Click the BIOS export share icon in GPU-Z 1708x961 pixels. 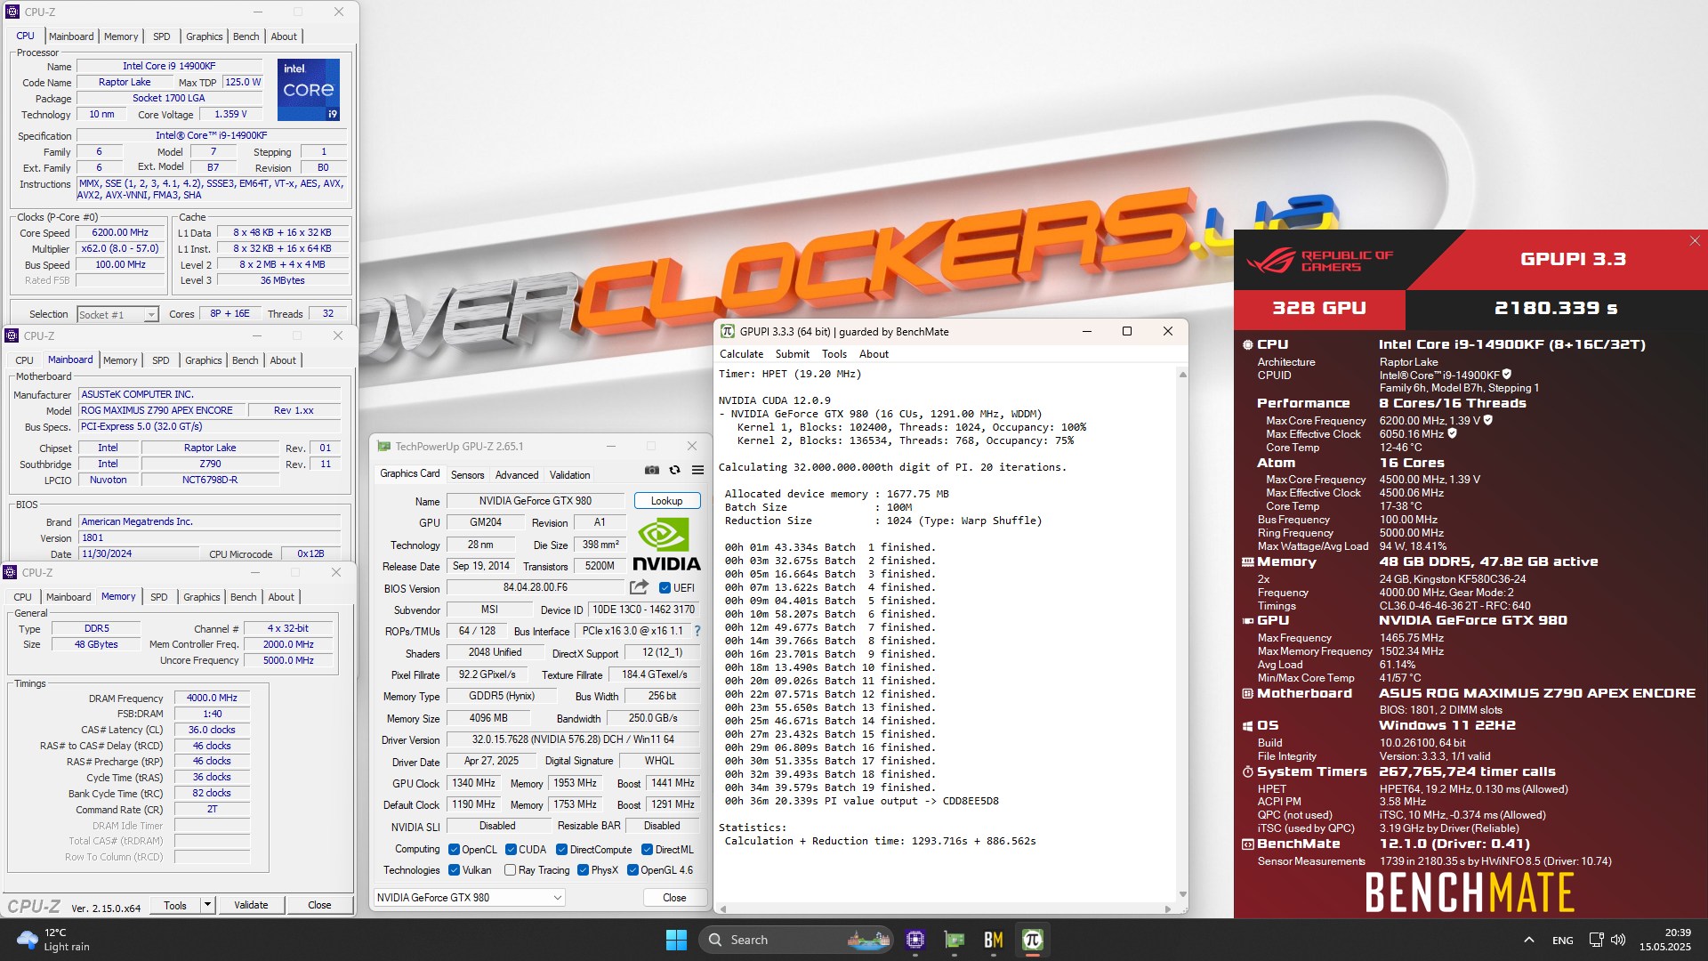point(639,587)
